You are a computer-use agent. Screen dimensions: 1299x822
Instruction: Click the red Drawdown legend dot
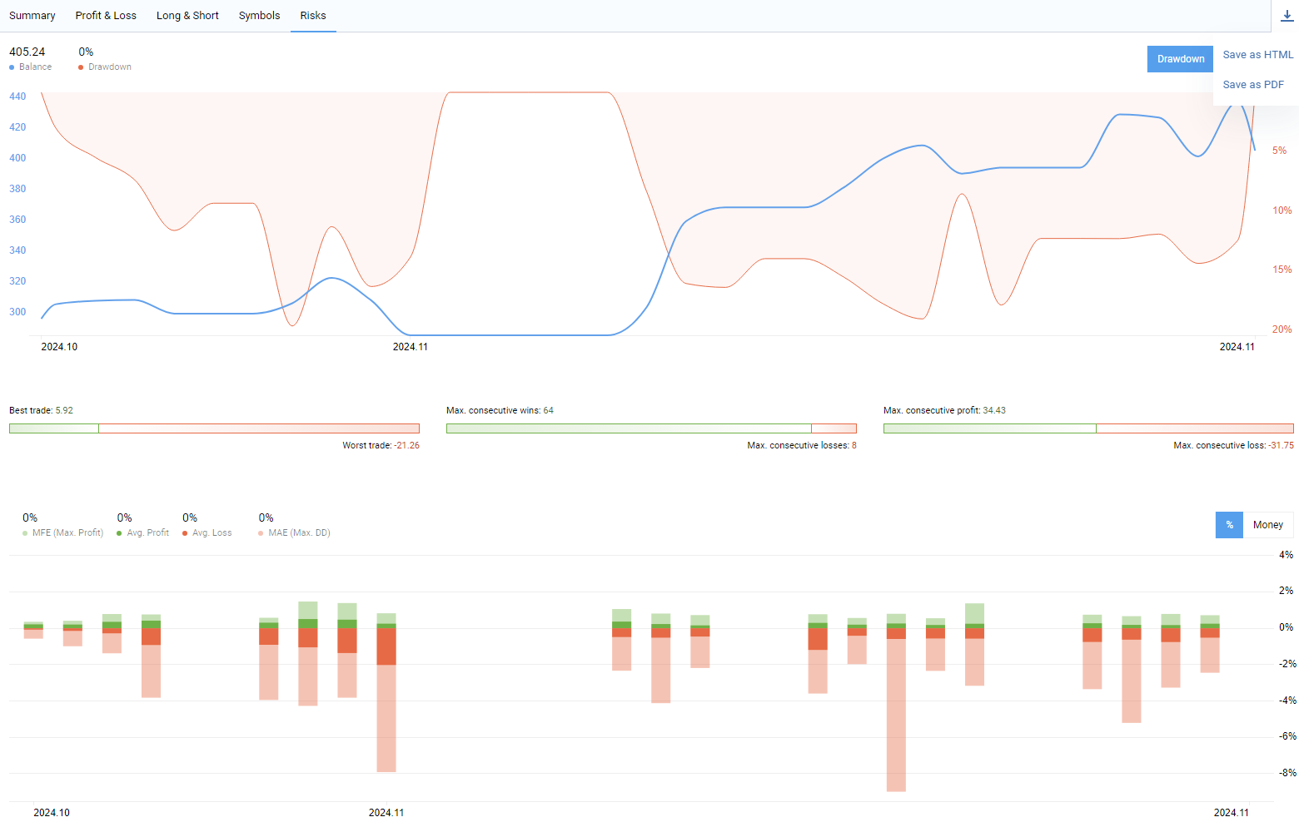[81, 67]
